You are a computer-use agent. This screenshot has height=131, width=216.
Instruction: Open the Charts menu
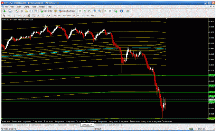pyautogui.click(x=26, y=7)
